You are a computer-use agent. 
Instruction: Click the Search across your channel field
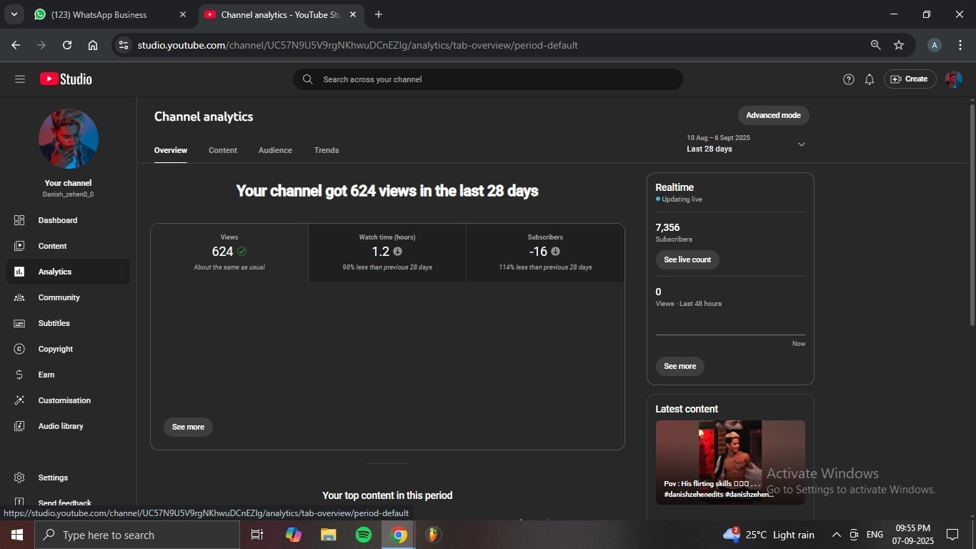487,79
